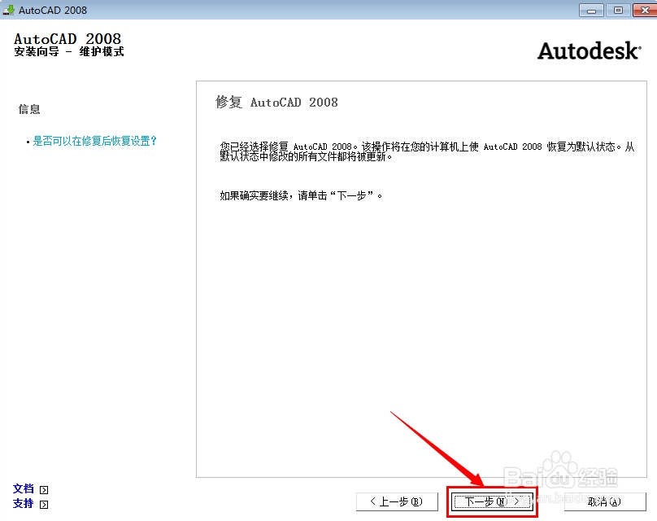Click the 下一步(N) next button

(x=492, y=501)
